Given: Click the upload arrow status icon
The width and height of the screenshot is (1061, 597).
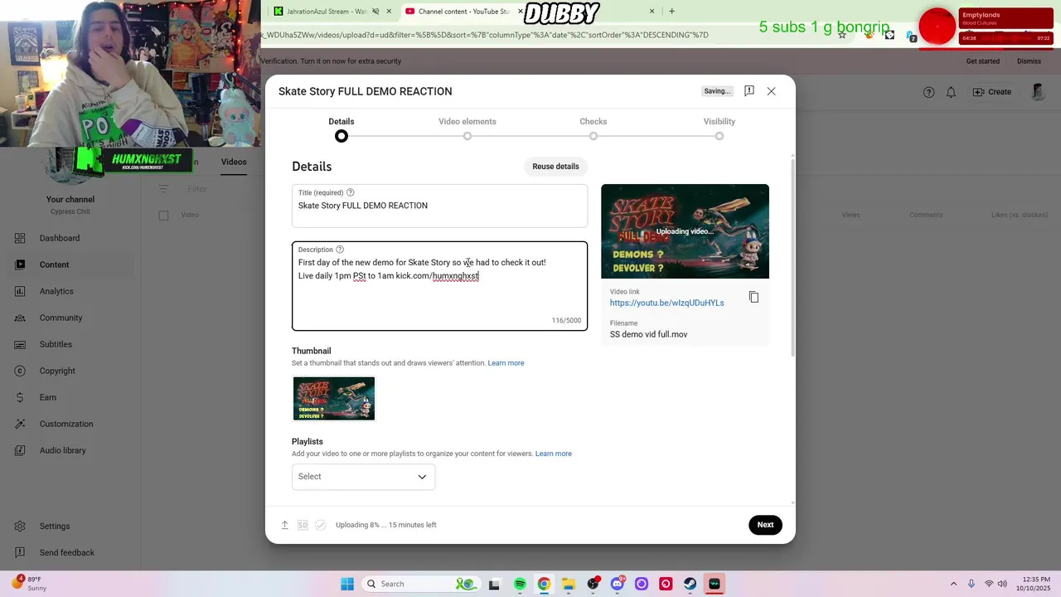Looking at the screenshot, I should [x=284, y=525].
